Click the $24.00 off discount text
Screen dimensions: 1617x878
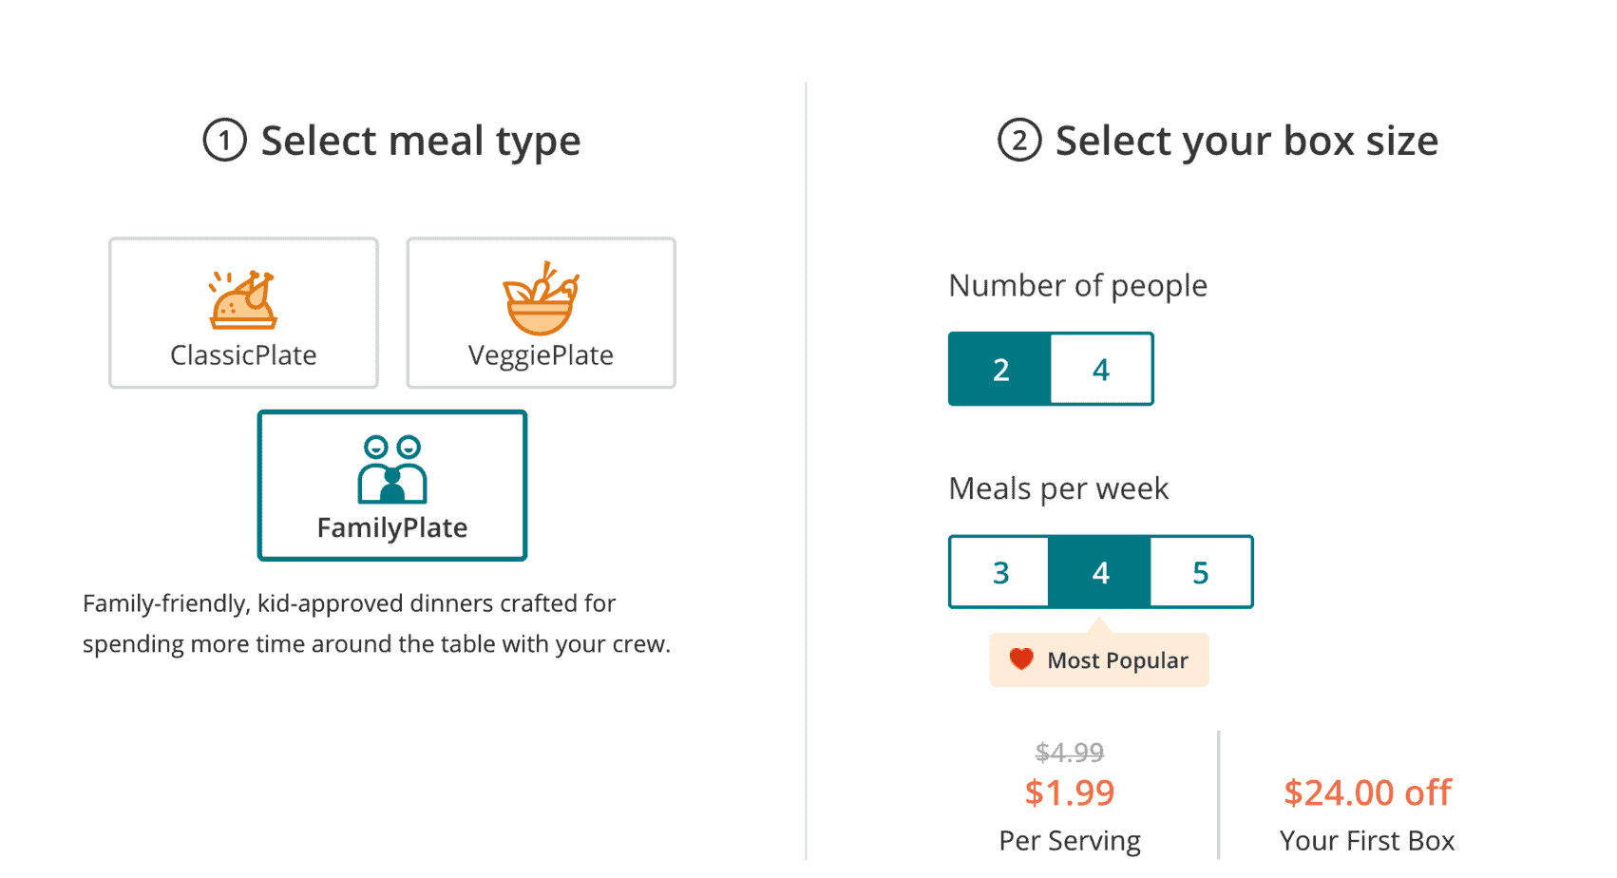coord(1367,792)
